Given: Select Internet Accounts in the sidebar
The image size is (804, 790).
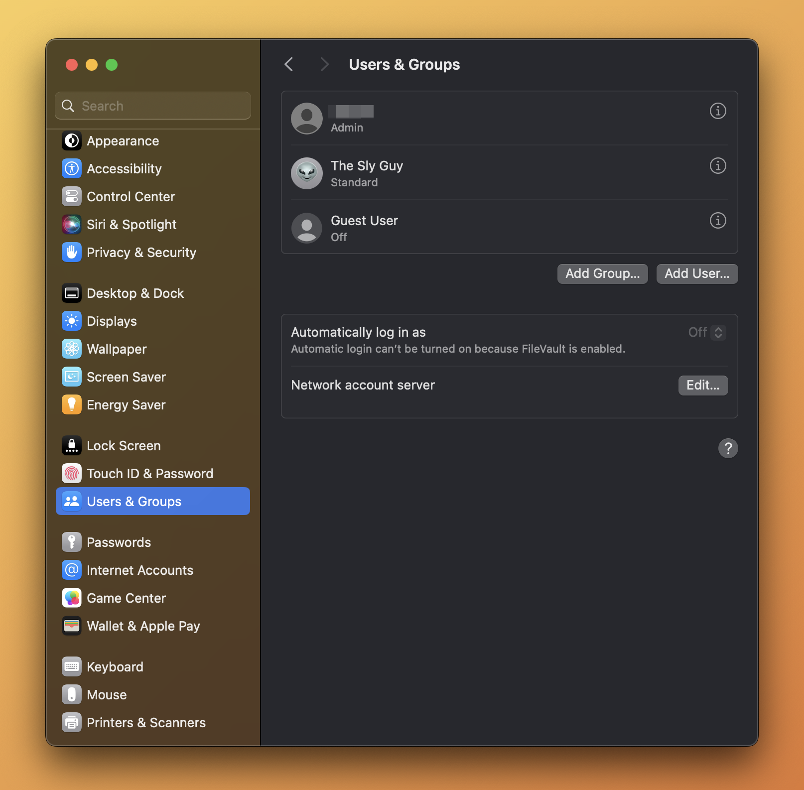Looking at the screenshot, I should tap(140, 570).
